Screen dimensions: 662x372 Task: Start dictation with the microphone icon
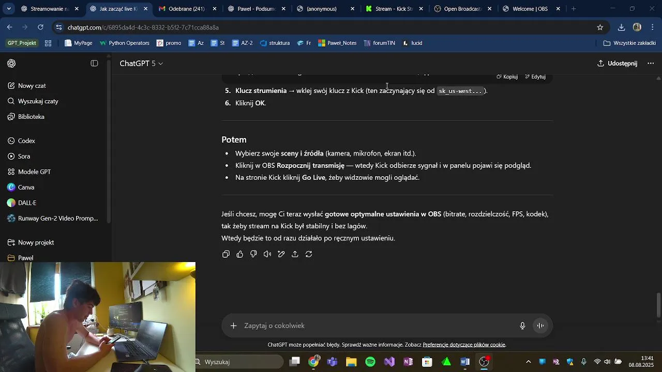pos(522,326)
